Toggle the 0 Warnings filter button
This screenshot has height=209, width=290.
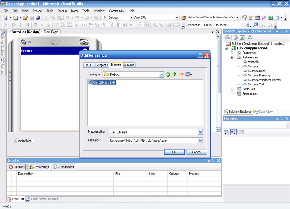[x=38, y=167]
